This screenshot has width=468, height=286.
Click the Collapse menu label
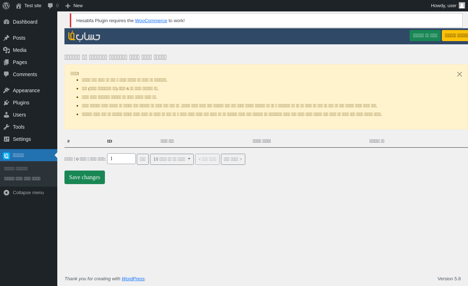28,193
